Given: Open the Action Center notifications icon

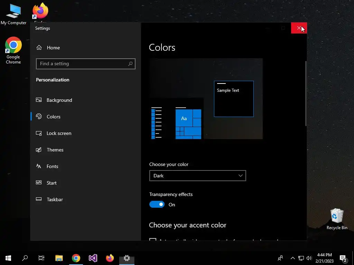Looking at the screenshot, I should (x=343, y=258).
